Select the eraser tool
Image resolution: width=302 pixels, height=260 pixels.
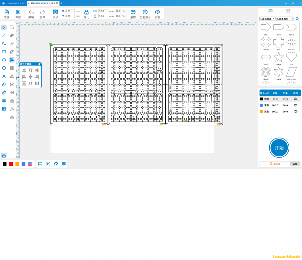coord(4,84)
